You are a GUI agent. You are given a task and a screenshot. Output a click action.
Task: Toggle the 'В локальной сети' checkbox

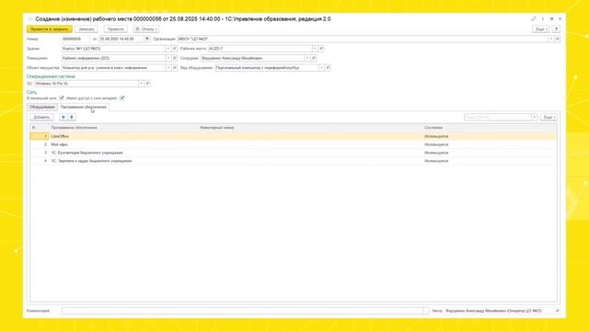tap(62, 98)
